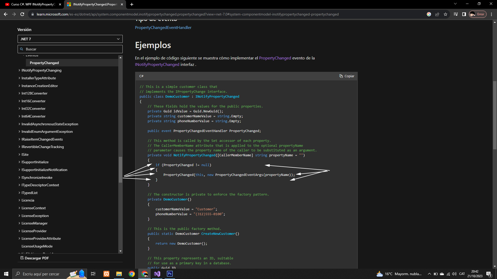The image size is (497, 279).
Task: Switch to the Curso C# WPF YouTube tab
Action: click(x=33, y=4)
